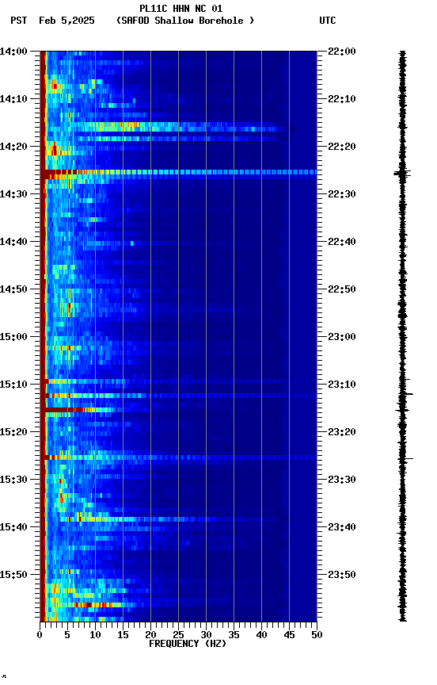The height and width of the screenshot is (685, 437).
Task: Click the 15:50 PST time label
Action: (x=13, y=575)
